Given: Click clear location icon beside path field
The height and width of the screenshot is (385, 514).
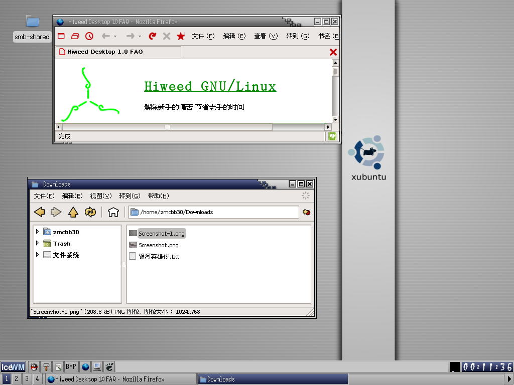Looking at the screenshot, I should [x=307, y=212].
